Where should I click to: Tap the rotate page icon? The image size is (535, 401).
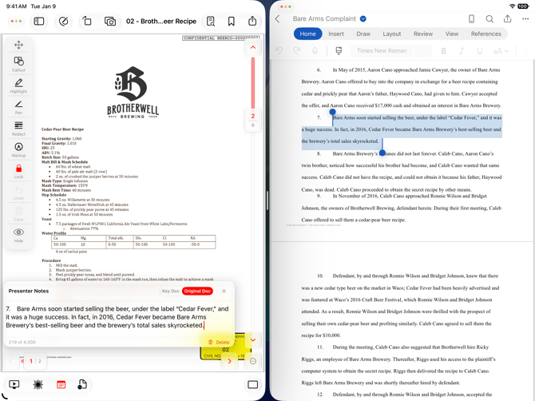(x=87, y=21)
